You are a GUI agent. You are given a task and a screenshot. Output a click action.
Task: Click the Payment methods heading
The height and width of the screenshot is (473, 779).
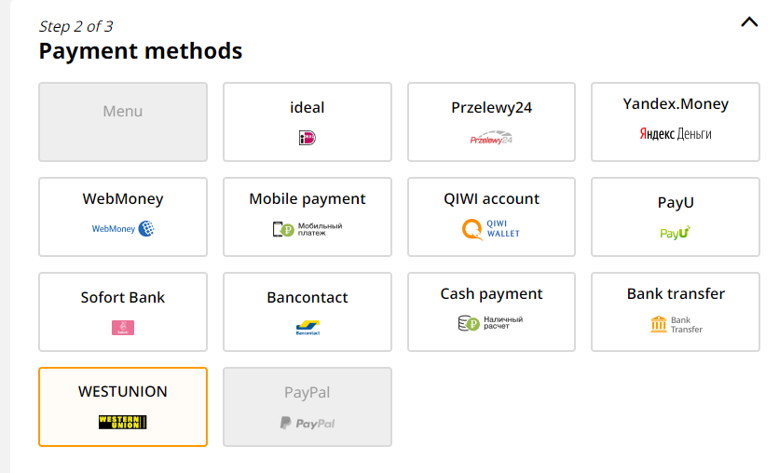tap(141, 51)
